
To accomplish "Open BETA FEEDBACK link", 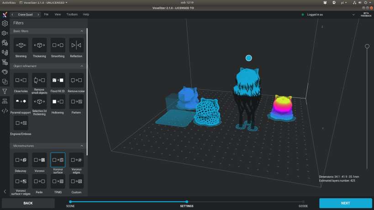I will [x=366, y=15].
